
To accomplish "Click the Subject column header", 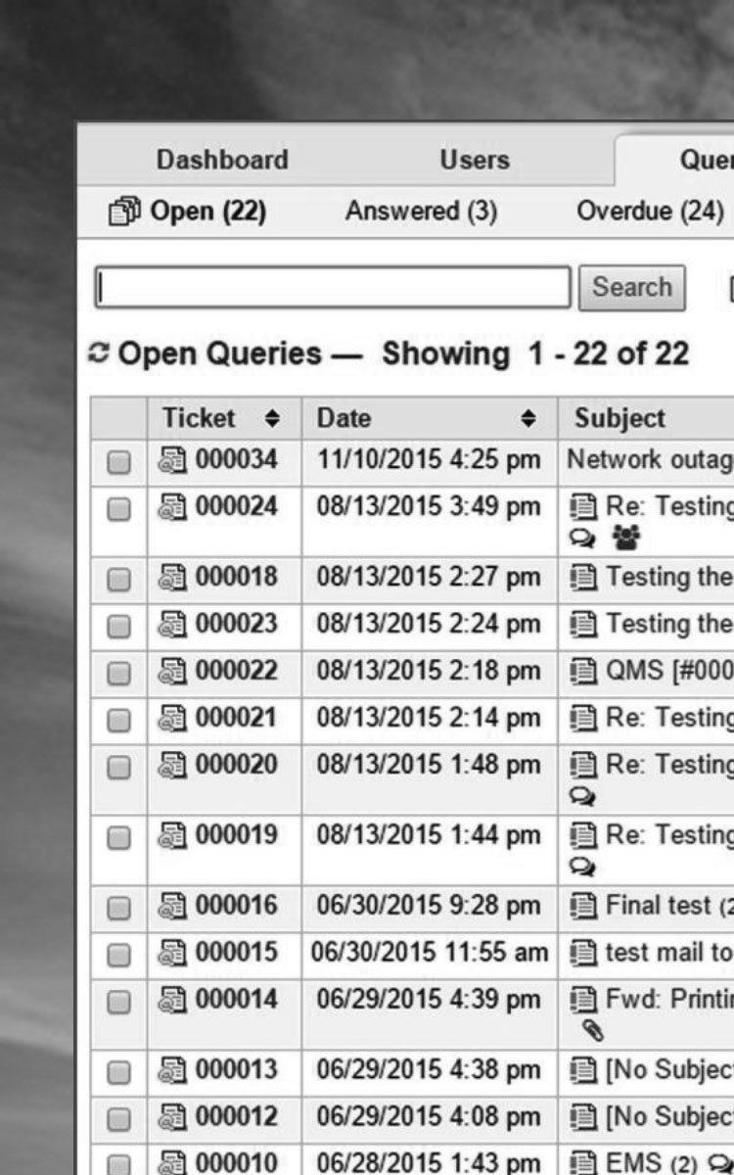I will tap(619, 419).
